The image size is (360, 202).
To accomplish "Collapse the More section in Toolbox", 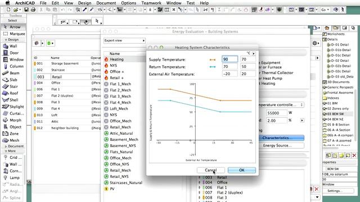I will pyautogui.click(x=6, y=151).
